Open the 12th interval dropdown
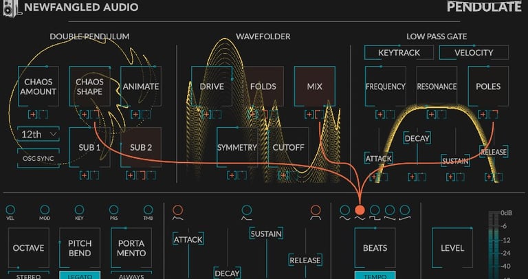 pos(38,134)
